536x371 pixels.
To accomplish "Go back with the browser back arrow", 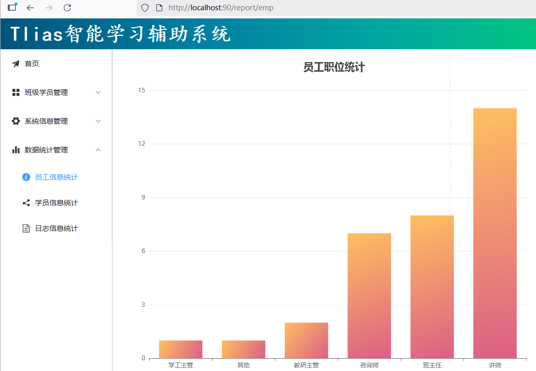I will click(30, 8).
